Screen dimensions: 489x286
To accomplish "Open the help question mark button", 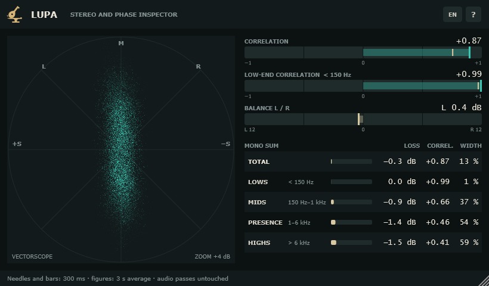I will click(473, 14).
